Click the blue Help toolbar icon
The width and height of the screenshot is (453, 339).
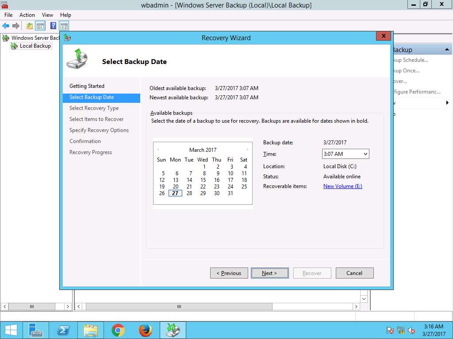click(53, 26)
